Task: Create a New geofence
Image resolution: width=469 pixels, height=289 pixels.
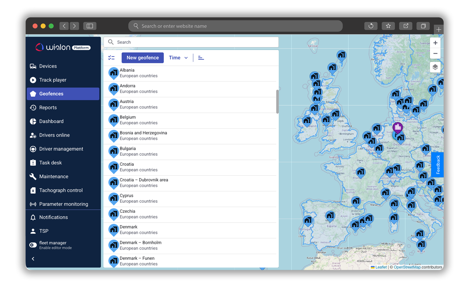Action: [x=143, y=58]
